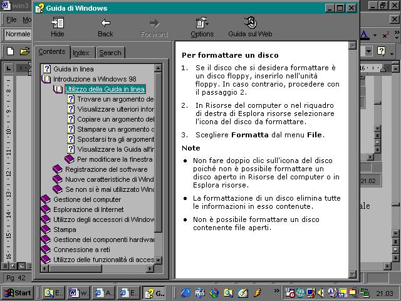
Task: Click the contents tree horizontal scrollbar thumb
Action: [x=75, y=268]
